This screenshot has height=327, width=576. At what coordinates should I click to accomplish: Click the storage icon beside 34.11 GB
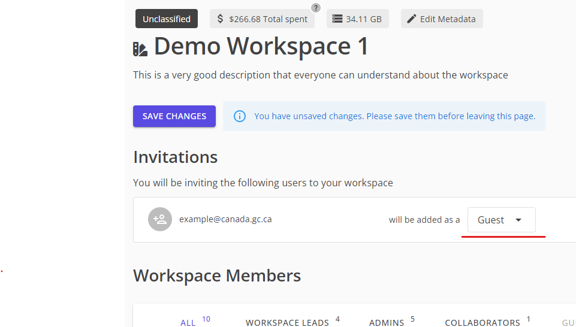(337, 19)
